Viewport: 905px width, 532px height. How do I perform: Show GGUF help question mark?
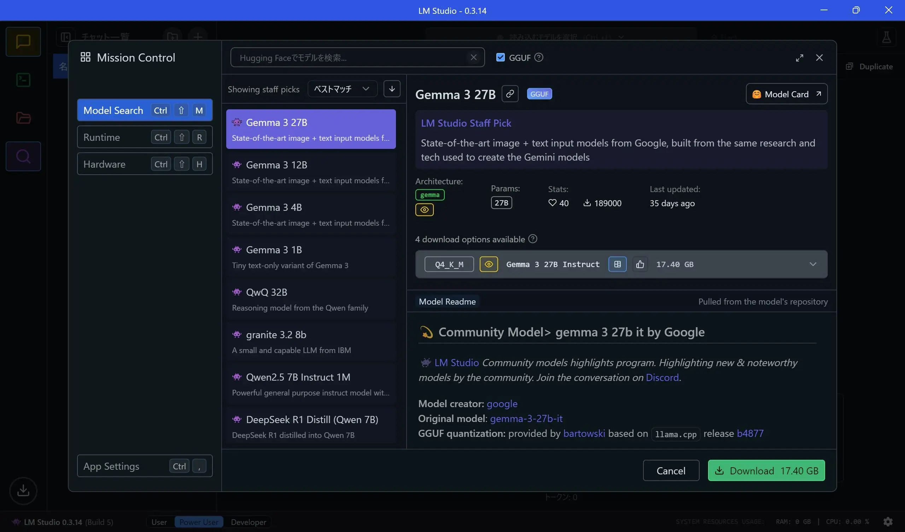[x=539, y=58]
